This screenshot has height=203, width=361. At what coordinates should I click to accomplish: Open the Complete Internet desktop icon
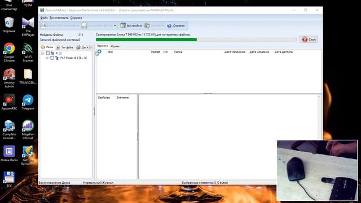click(x=9, y=130)
